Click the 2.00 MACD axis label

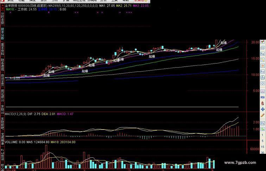[256, 122]
